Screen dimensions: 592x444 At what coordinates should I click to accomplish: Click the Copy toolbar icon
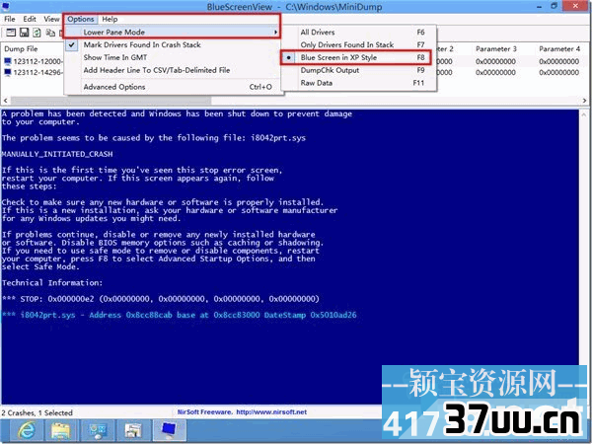pyautogui.click(x=50, y=33)
